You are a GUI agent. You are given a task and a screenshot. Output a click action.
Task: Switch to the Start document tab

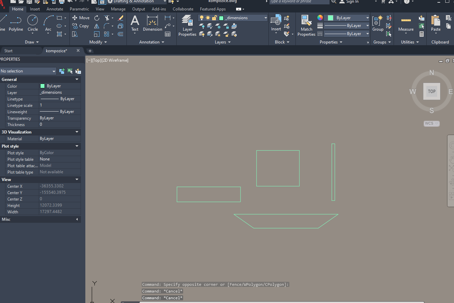[8, 51]
